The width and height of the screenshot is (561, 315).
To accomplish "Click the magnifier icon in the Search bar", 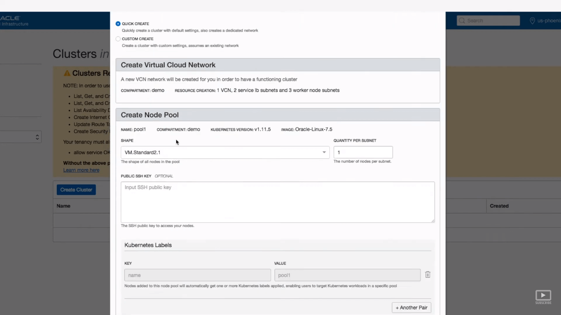I will tap(462, 21).
